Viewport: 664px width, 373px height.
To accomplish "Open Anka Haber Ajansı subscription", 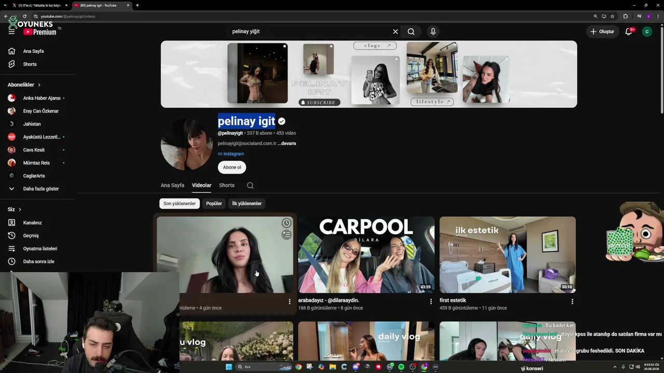I will [x=36, y=98].
